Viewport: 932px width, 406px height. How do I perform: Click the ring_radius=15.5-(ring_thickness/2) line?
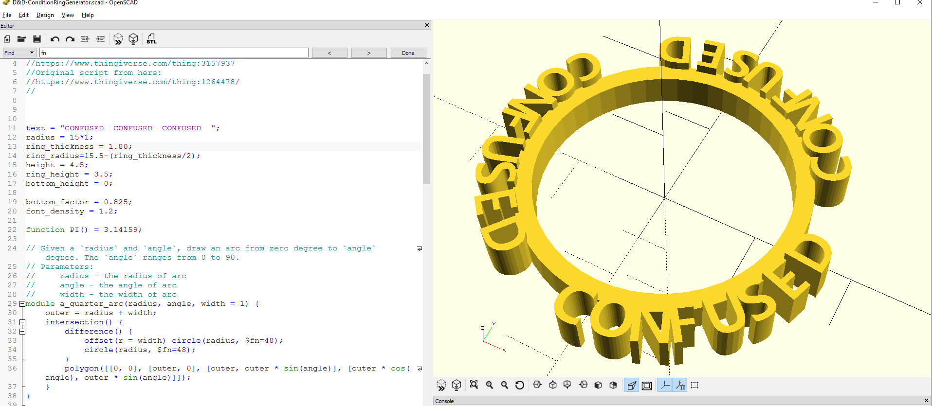[113, 156]
